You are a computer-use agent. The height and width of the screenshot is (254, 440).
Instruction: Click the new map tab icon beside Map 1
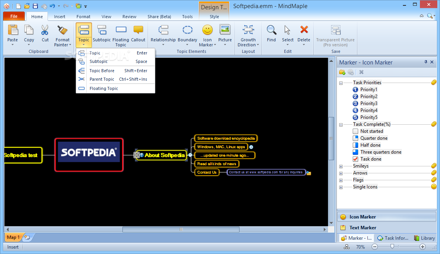coord(27,237)
